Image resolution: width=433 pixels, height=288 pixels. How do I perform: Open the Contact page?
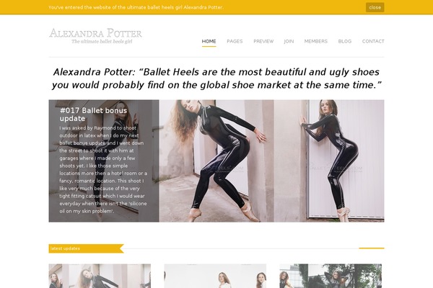click(x=373, y=41)
